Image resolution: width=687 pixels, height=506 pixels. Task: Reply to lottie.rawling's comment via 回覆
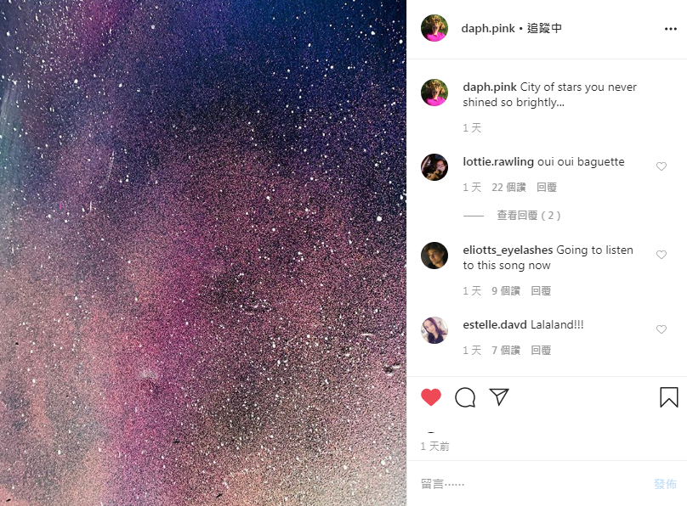(x=547, y=187)
